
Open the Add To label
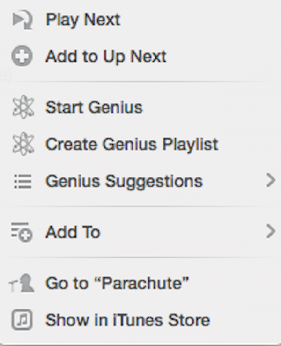(73, 232)
